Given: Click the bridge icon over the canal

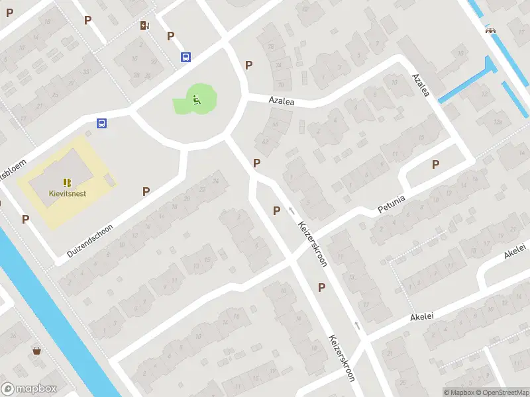Looking at the screenshot, I should 490,30.
